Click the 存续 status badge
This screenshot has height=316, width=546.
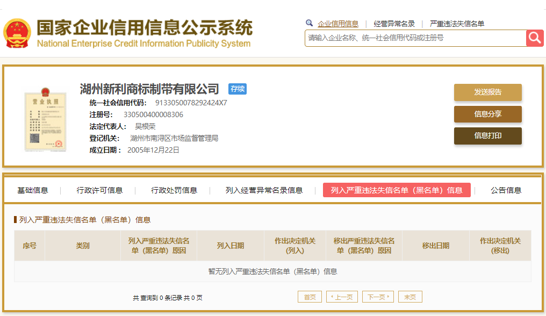point(238,89)
